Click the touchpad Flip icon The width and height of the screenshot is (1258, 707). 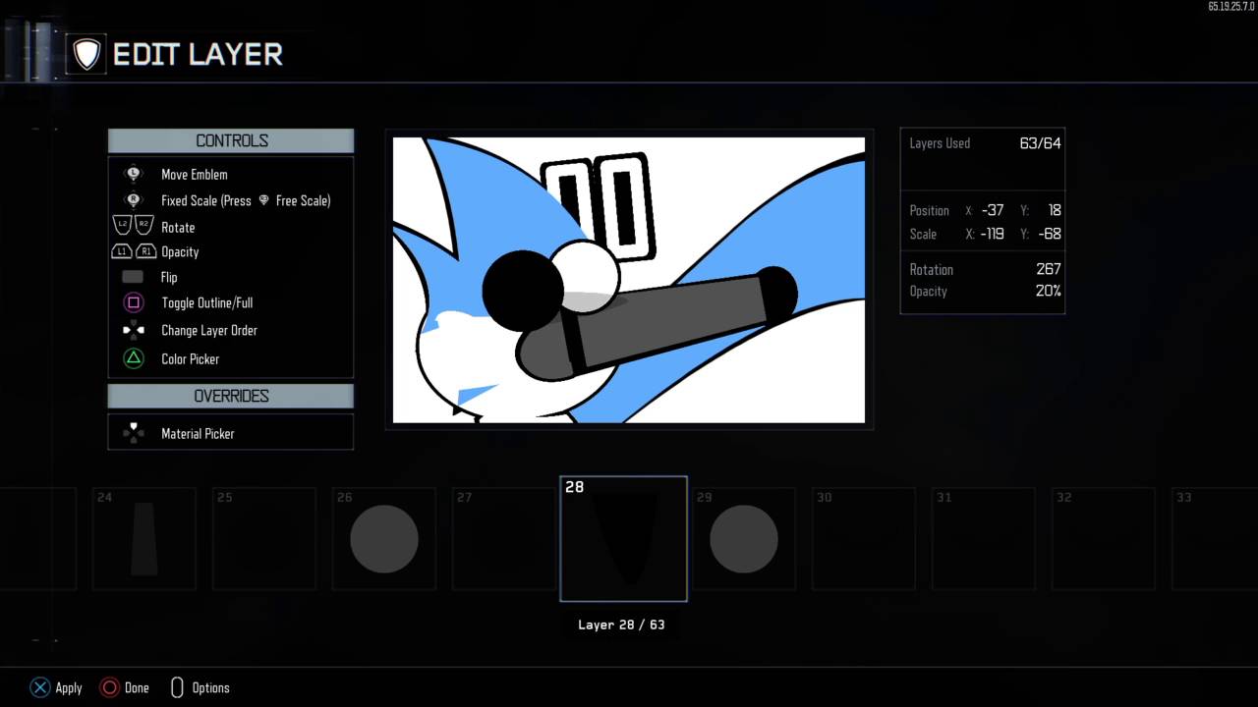[x=133, y=277]
